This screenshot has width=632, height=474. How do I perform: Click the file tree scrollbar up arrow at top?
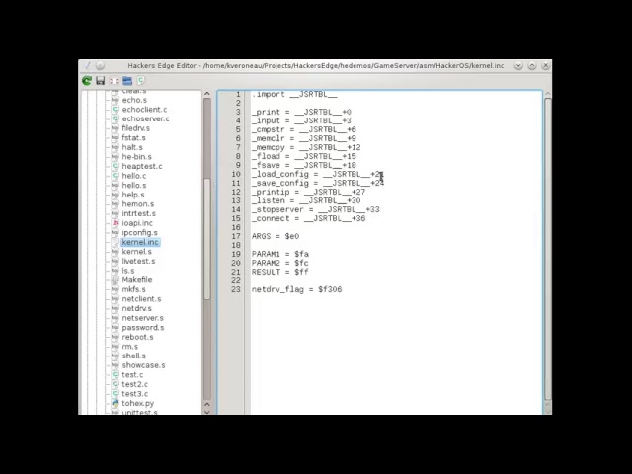tap(207, 94)
